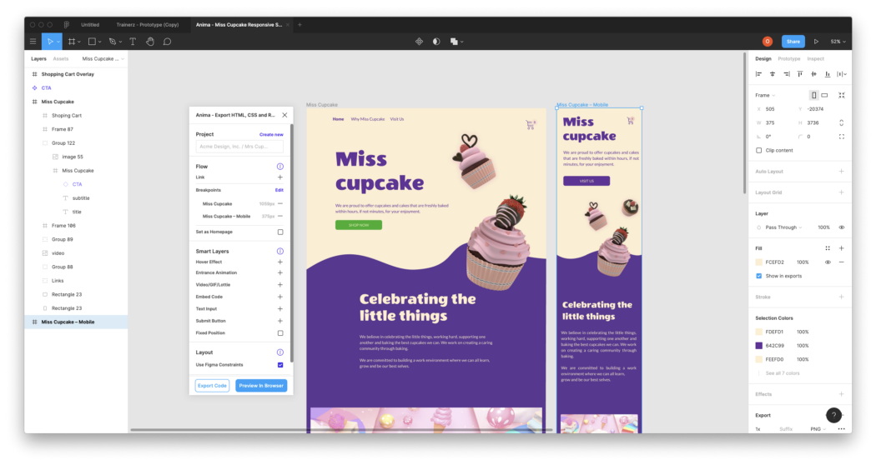Open the Help question mark button
Image resolution: width=876 pixels, height=465 pixels.
[x=833, y=415]
